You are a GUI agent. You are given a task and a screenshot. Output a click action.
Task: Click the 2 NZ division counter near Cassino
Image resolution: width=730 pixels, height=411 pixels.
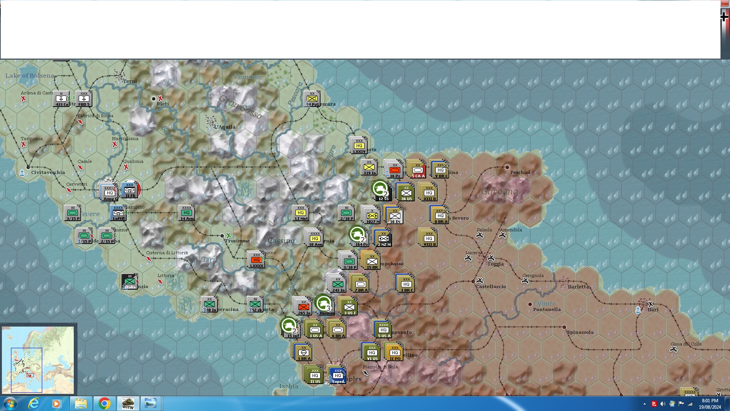(383, 238)
